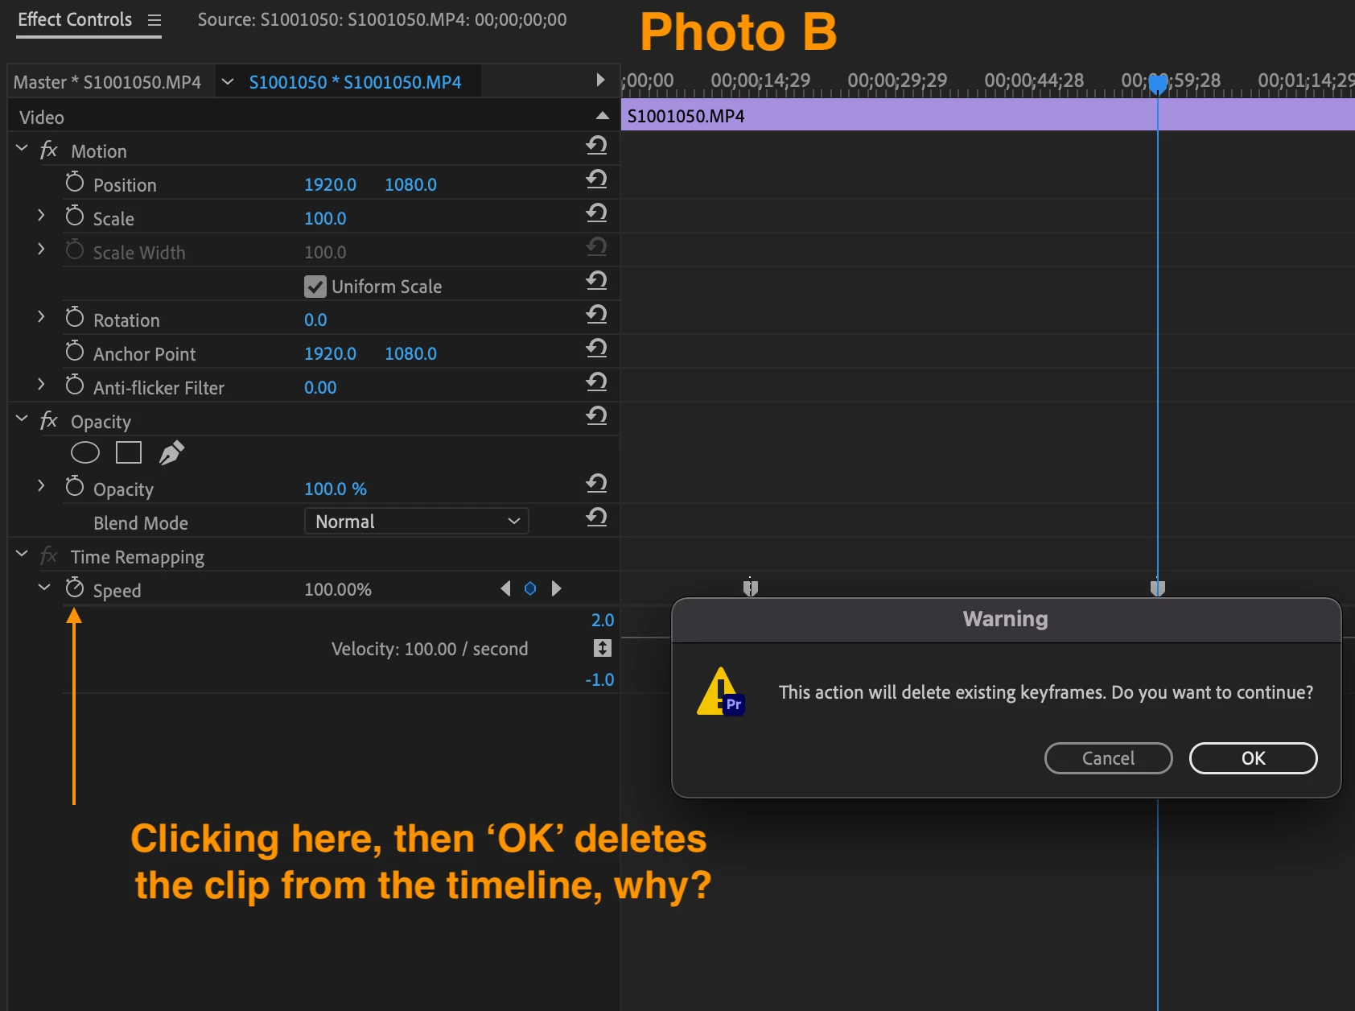The height and width of the screenshot is (1011, 1355).
Task: Reset the Rotation parameter
Action: point(596,315)
